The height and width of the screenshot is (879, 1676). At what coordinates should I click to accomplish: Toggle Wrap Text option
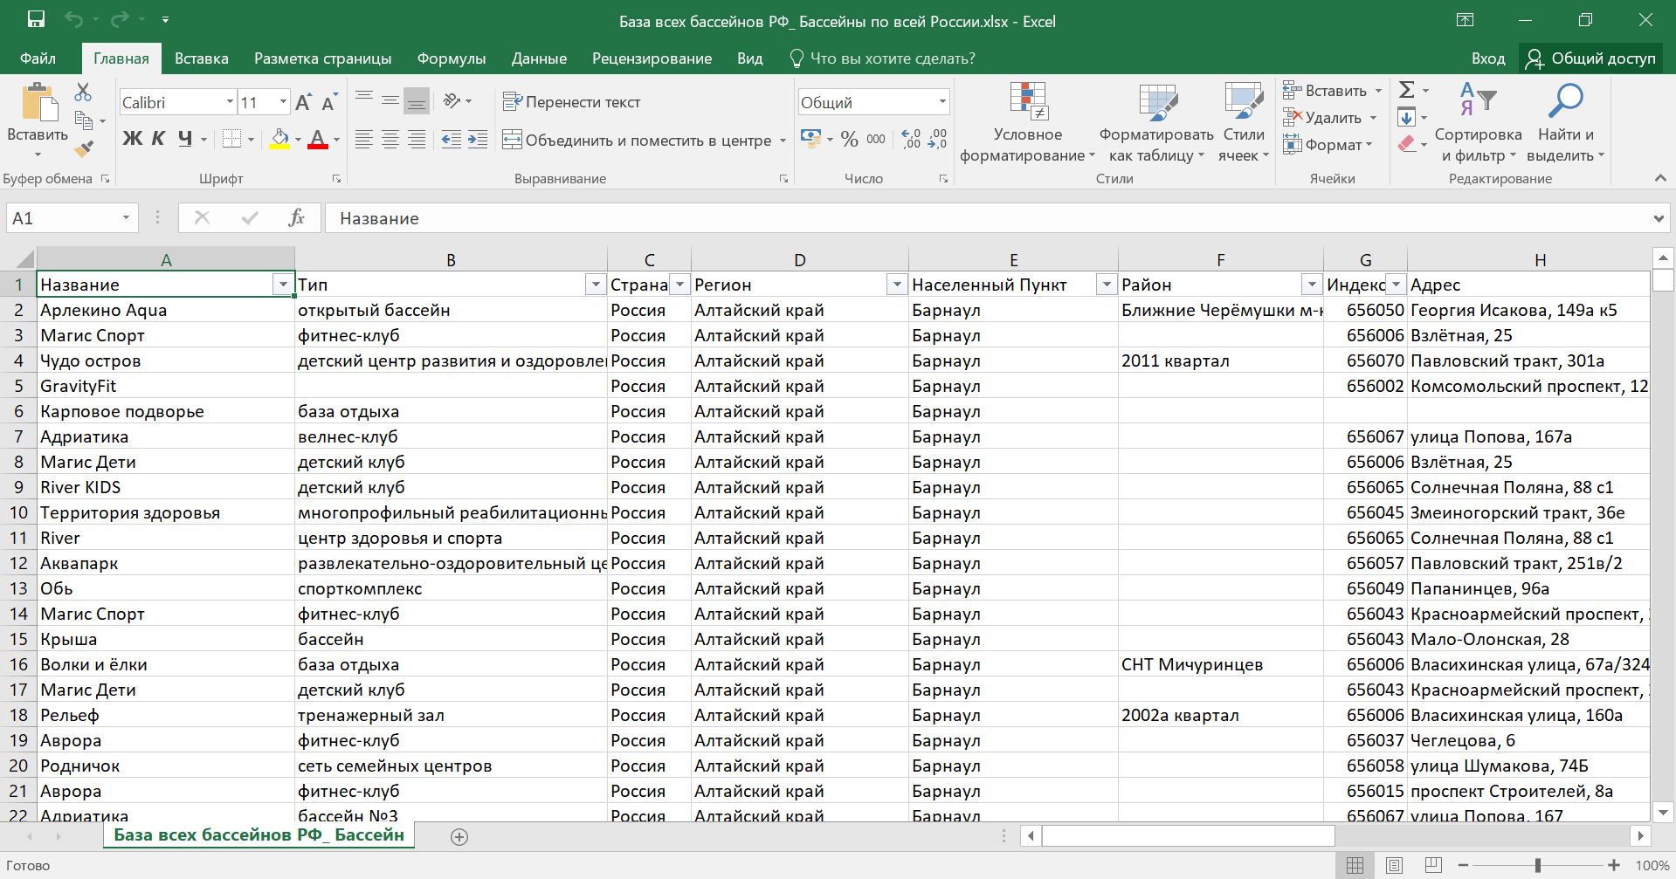click(572, 102)
